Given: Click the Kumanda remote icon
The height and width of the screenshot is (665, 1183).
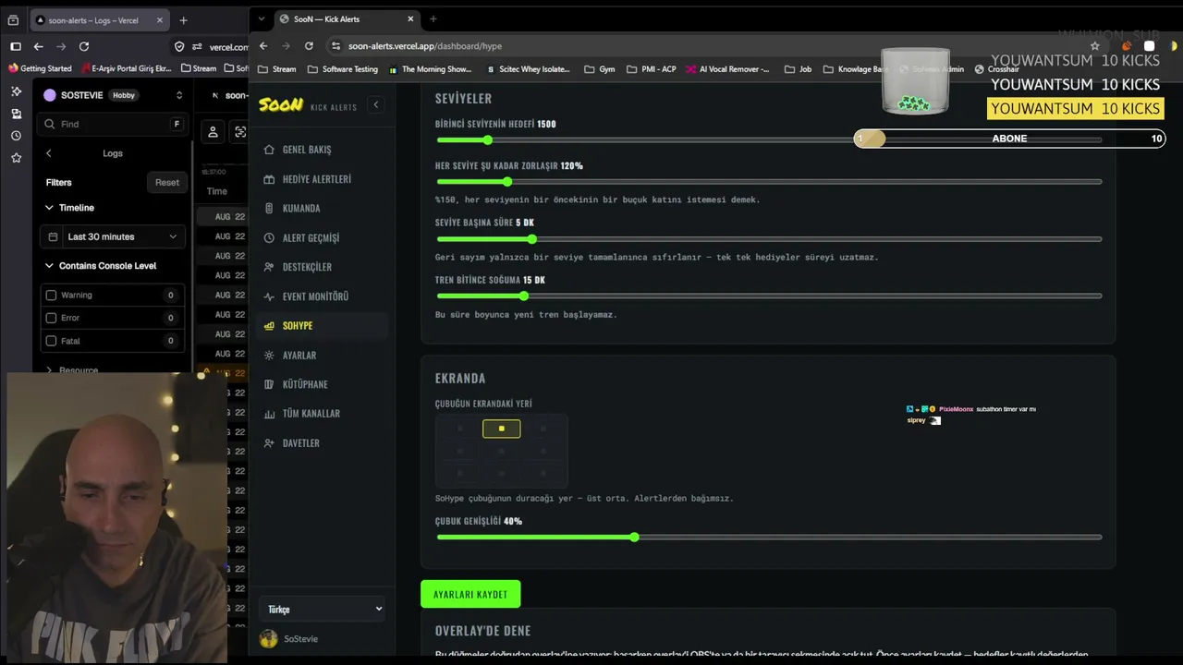Looking at the screenshot, I should point(269,209).
